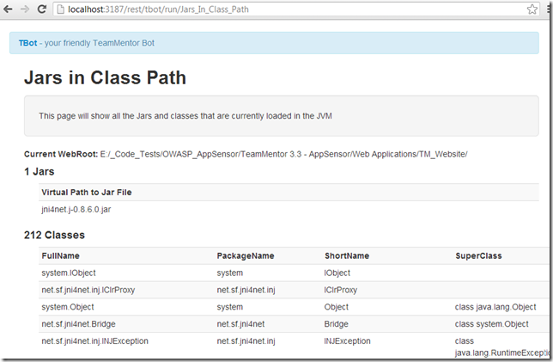
Task: Click the PackageName column header
Action: click(246, 255)
